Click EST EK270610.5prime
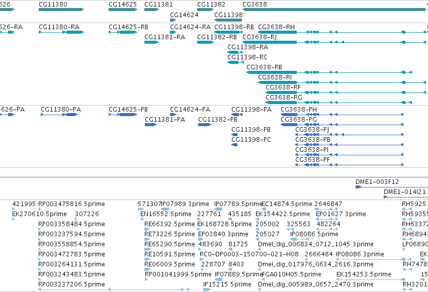 pyautogui.click(x=14, y=219)
